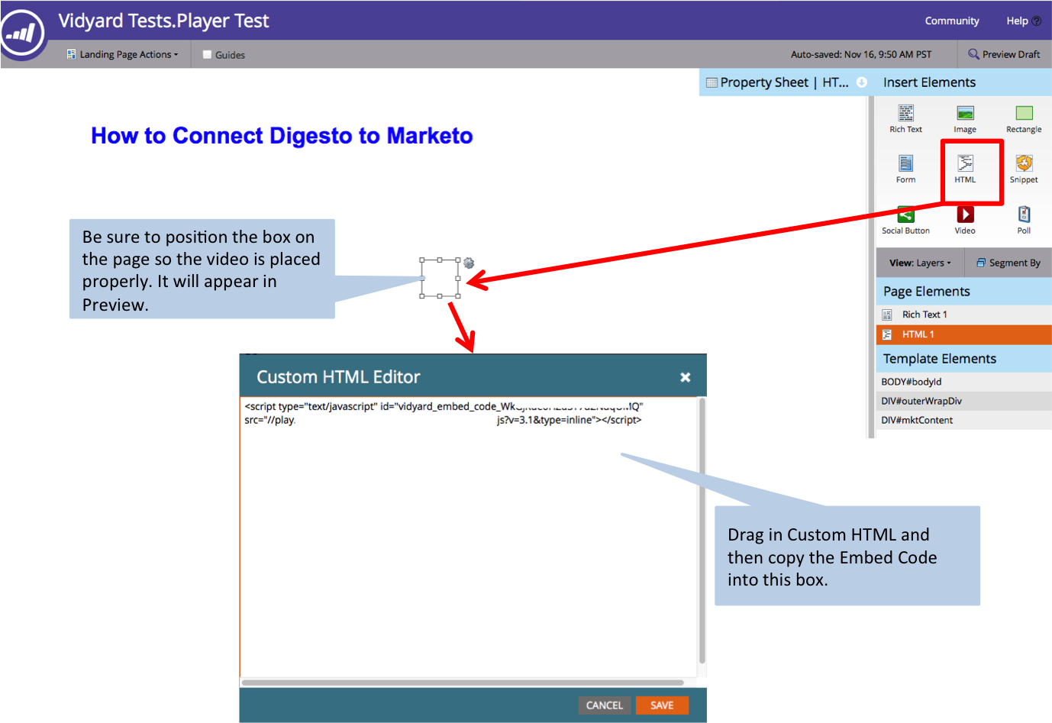The width and height of the screenshot is (1052, 723).
Task: Click the gear icon next to HTML box
Action: (x=469, y=263)
